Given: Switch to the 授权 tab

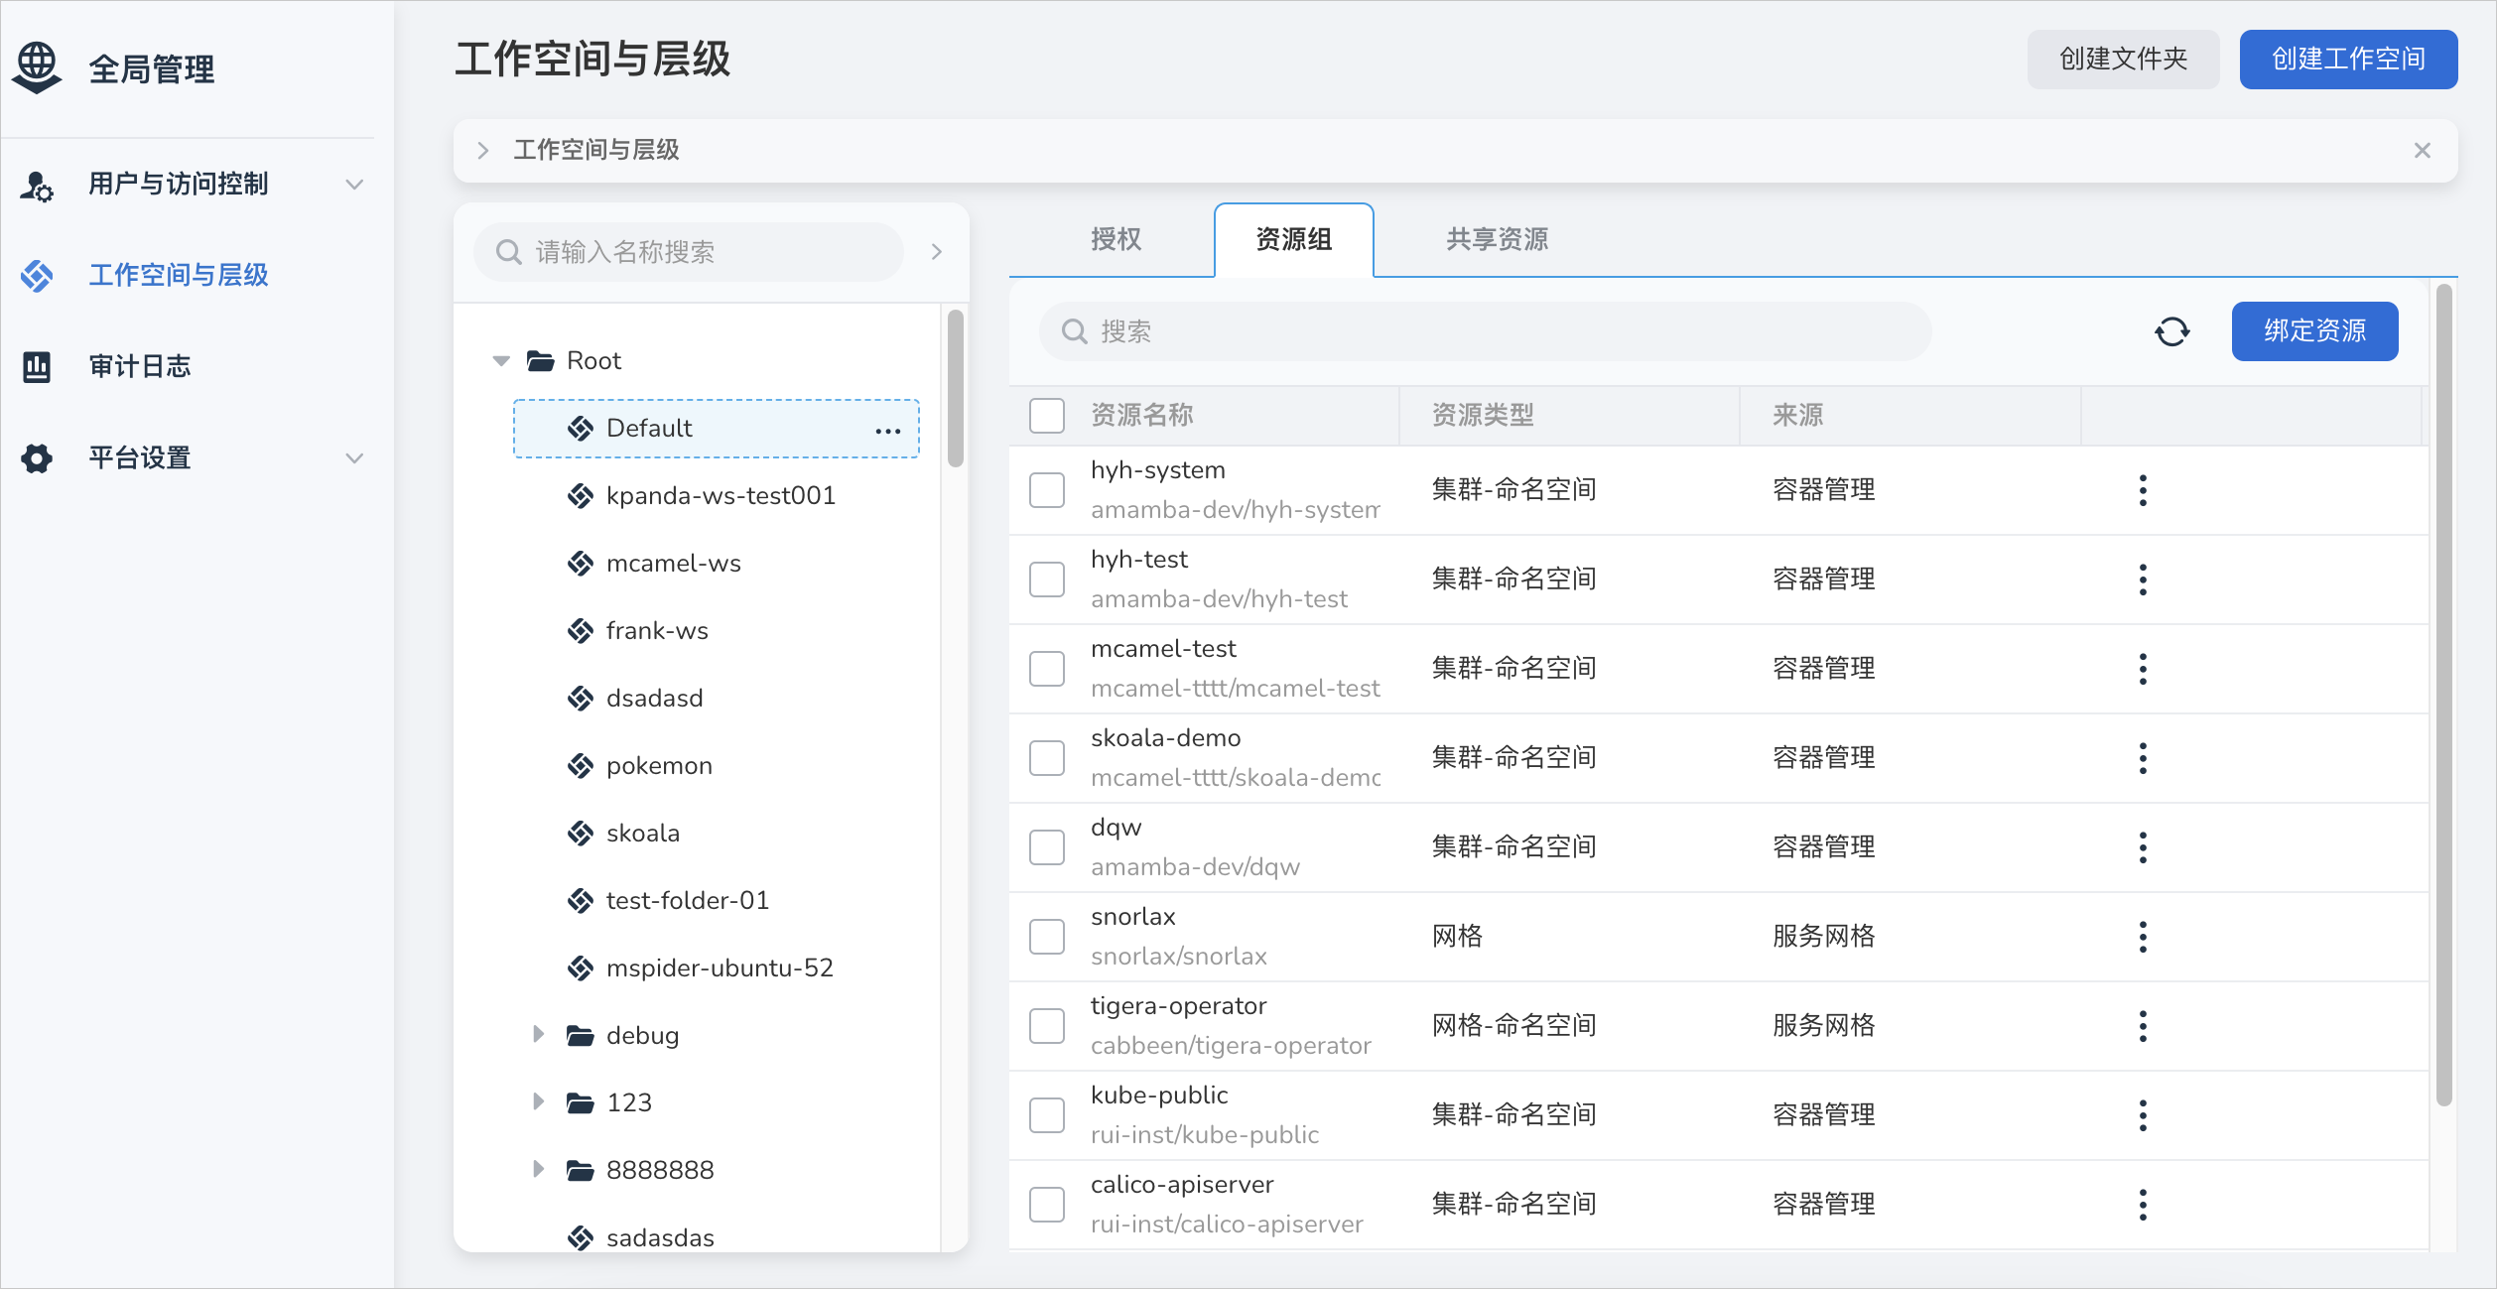Looking at the screenshot, I should [1116, 240].
